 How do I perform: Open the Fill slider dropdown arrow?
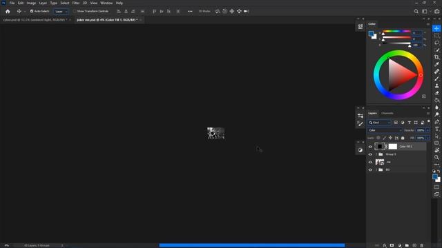[427, 138]
